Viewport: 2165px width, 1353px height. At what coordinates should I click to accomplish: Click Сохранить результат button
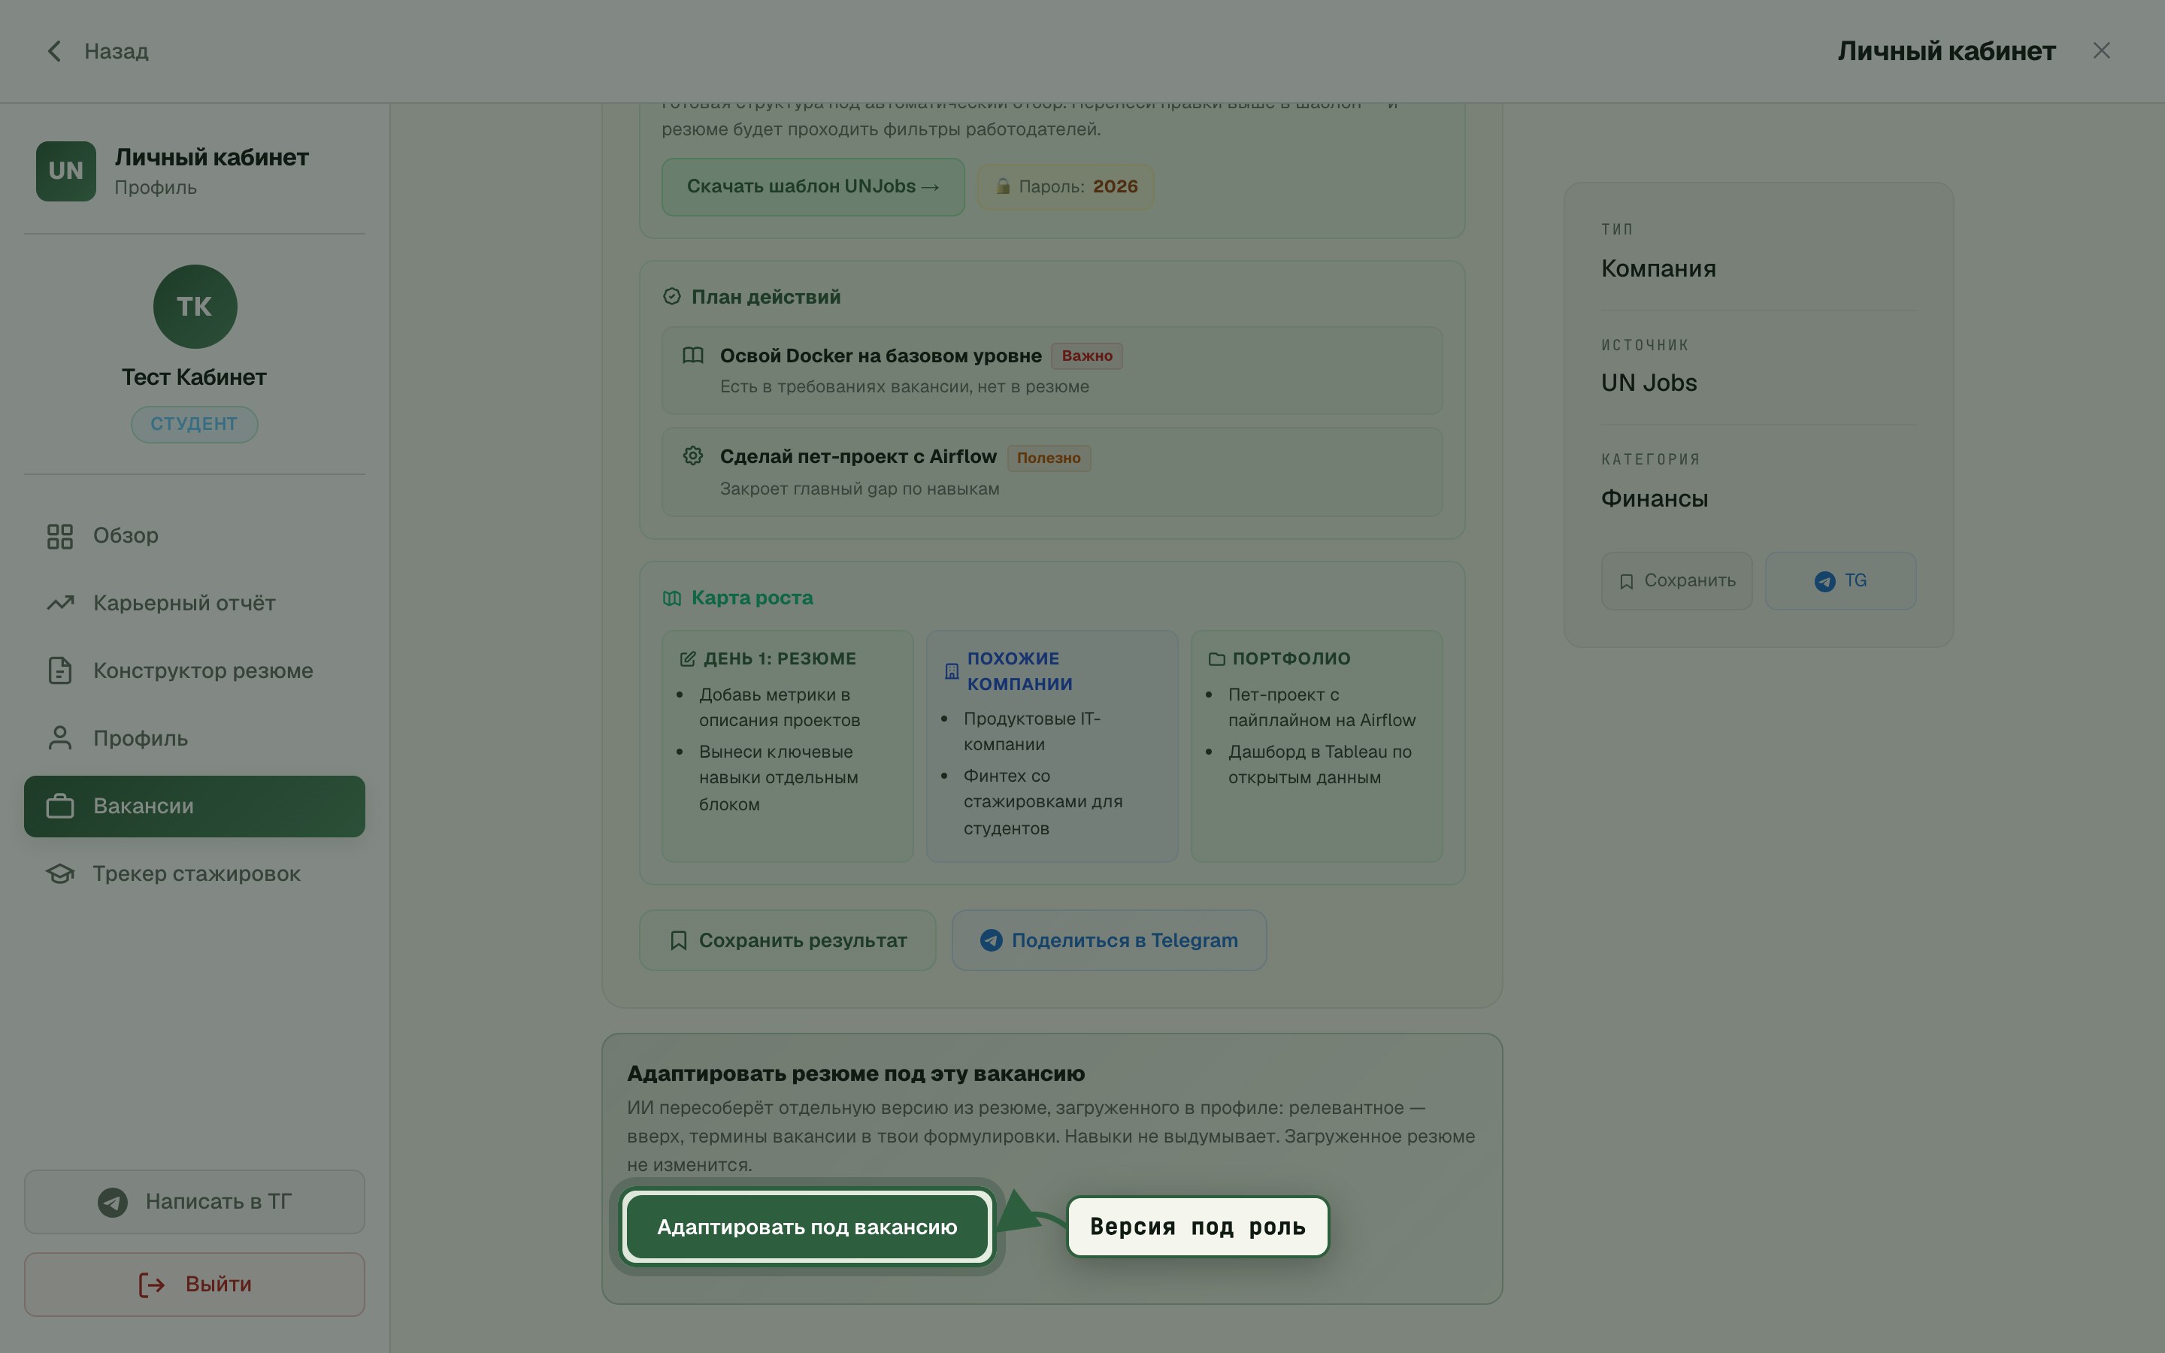[787, 940]
